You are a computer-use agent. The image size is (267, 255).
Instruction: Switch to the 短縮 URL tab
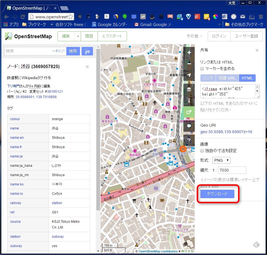(x=227, y=78)
